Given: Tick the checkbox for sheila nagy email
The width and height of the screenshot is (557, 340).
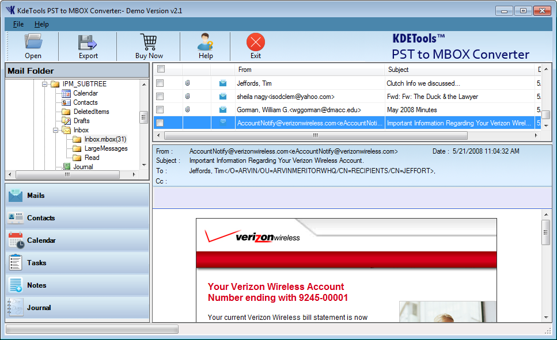Looking at the screenshot, I should 160,97.
